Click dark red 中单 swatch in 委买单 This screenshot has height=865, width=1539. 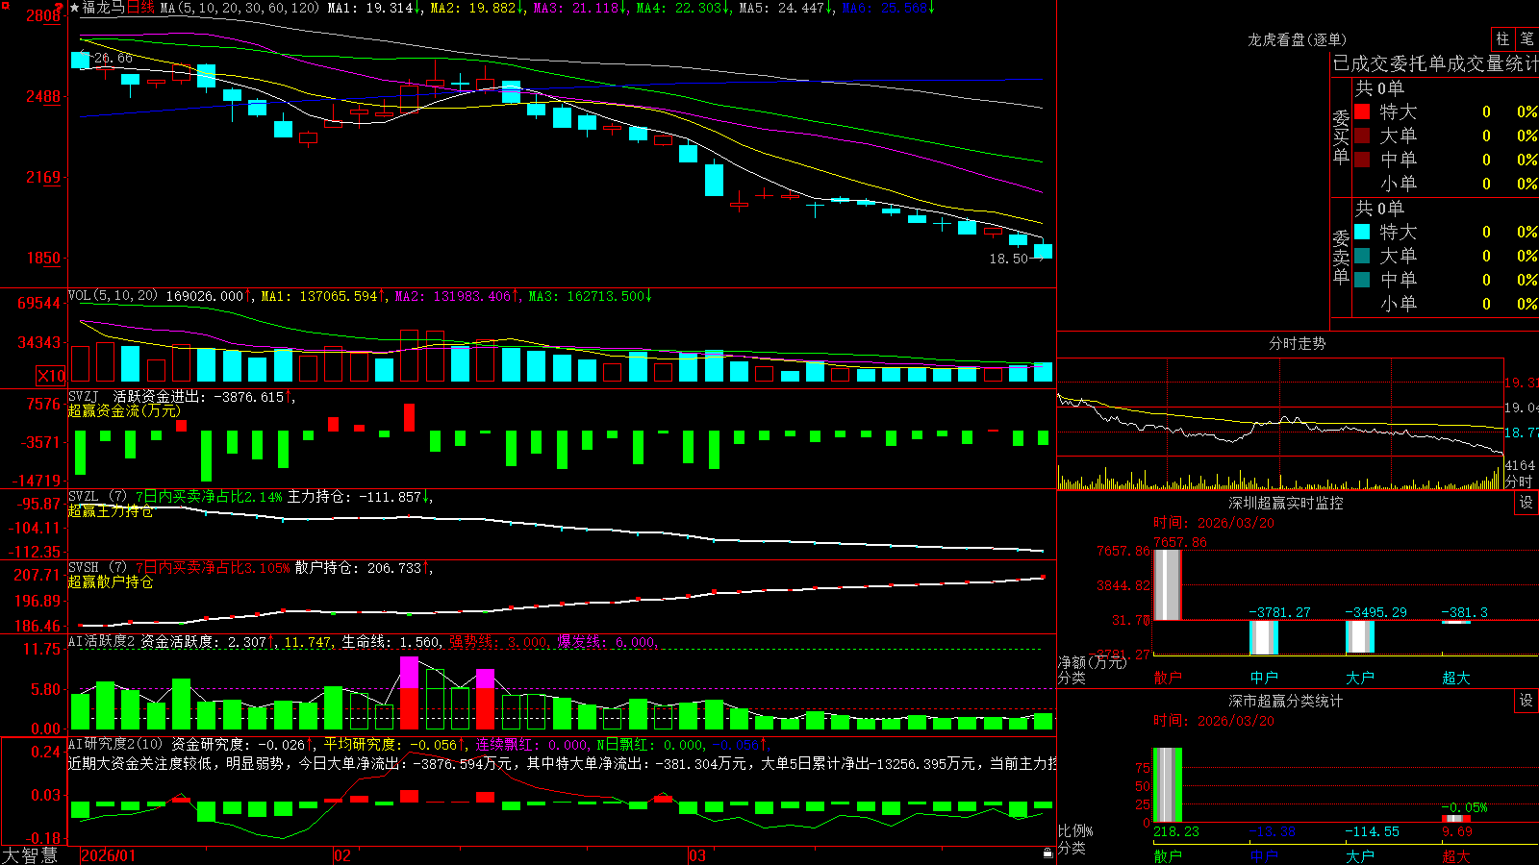pos(1362,160)
